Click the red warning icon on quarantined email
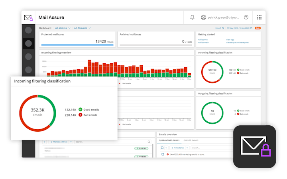 click(x=168, y=154)
